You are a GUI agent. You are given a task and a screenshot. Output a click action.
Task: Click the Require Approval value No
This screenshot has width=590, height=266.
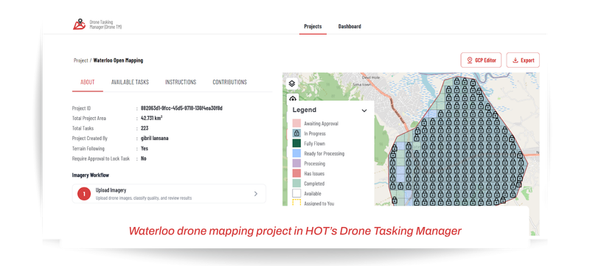143,158
